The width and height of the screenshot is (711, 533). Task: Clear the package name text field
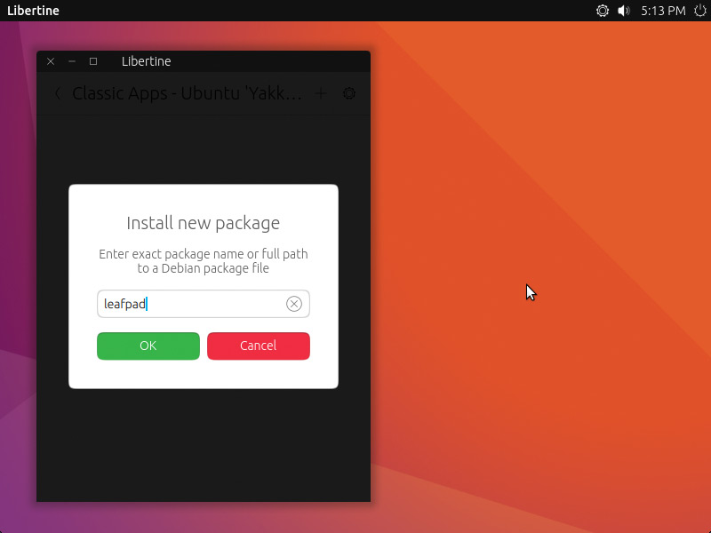click(294, 304)
